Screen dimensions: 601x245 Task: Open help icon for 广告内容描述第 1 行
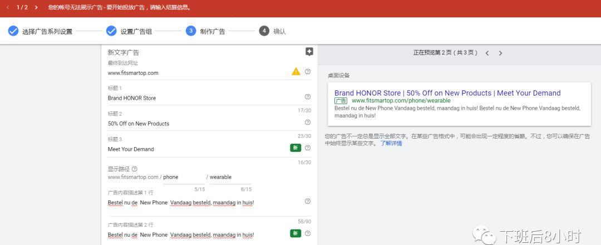(x=307, y=202)
